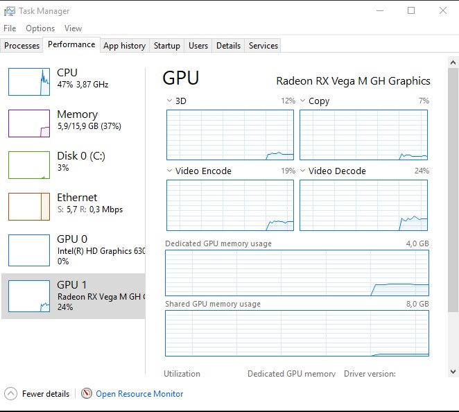
Task: Click the 'Shared GPU memory usage' label
Action: [x=213, y=304]
